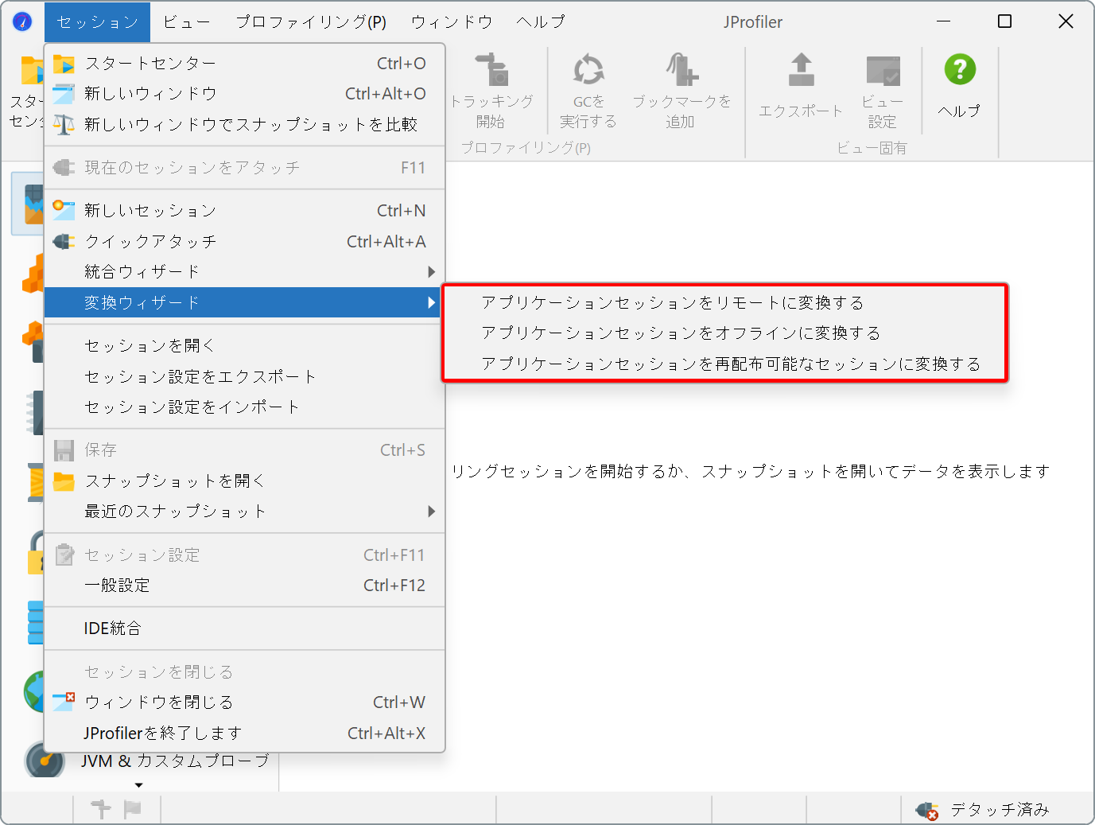Viewport: 1095px width, 825px height.
Task: Choose 新しいウィンドウでスナップショットを比較
Action: (244, 124)
